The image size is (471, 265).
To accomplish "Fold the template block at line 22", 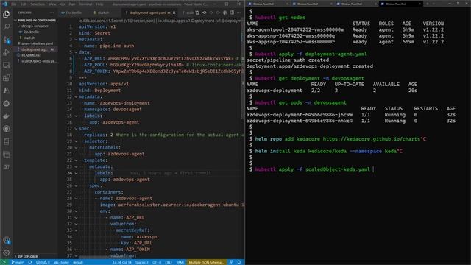I will (x=76, y=160).
